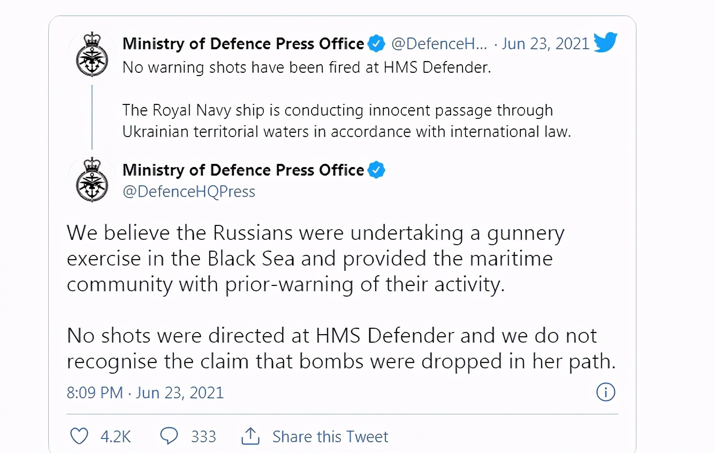Click the 333 replies count
This screenshot has width=714, height=453.
pos(203,436)
